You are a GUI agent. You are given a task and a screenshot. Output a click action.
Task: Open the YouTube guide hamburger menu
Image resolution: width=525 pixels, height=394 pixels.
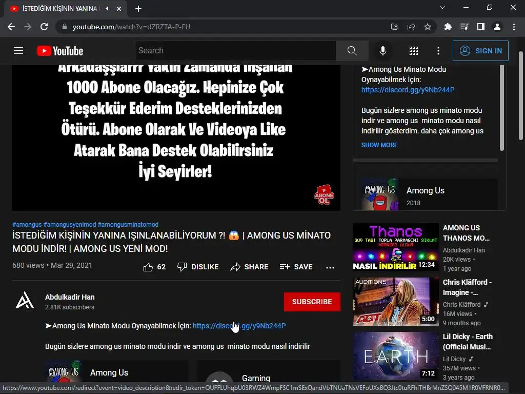pos(18,51)
